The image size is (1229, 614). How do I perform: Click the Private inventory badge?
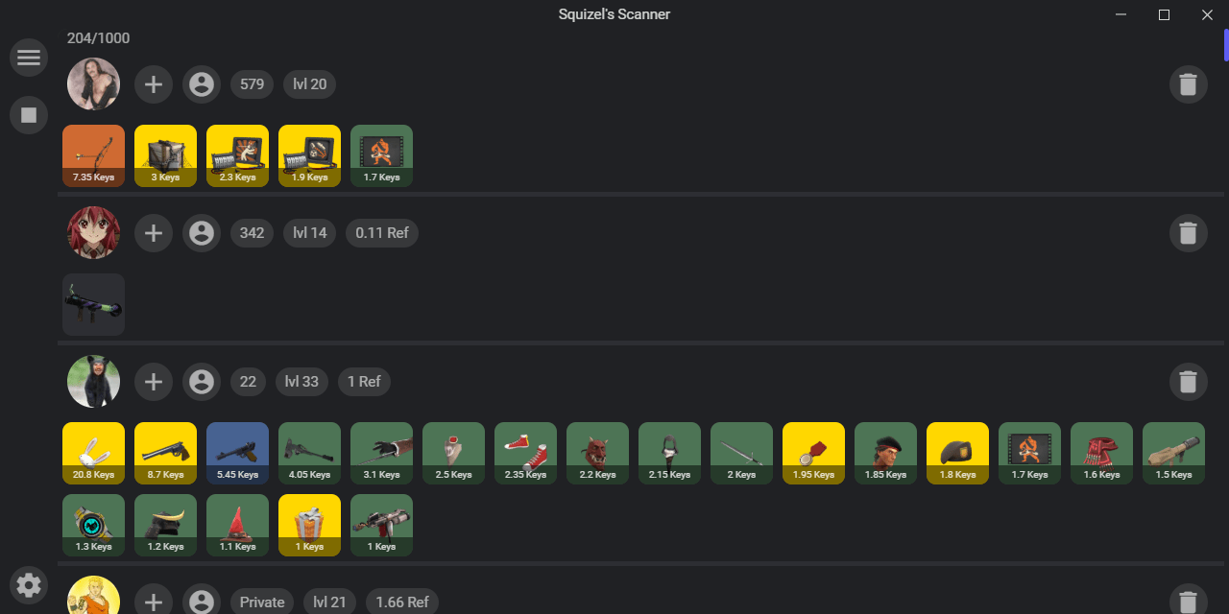point(261,602)
